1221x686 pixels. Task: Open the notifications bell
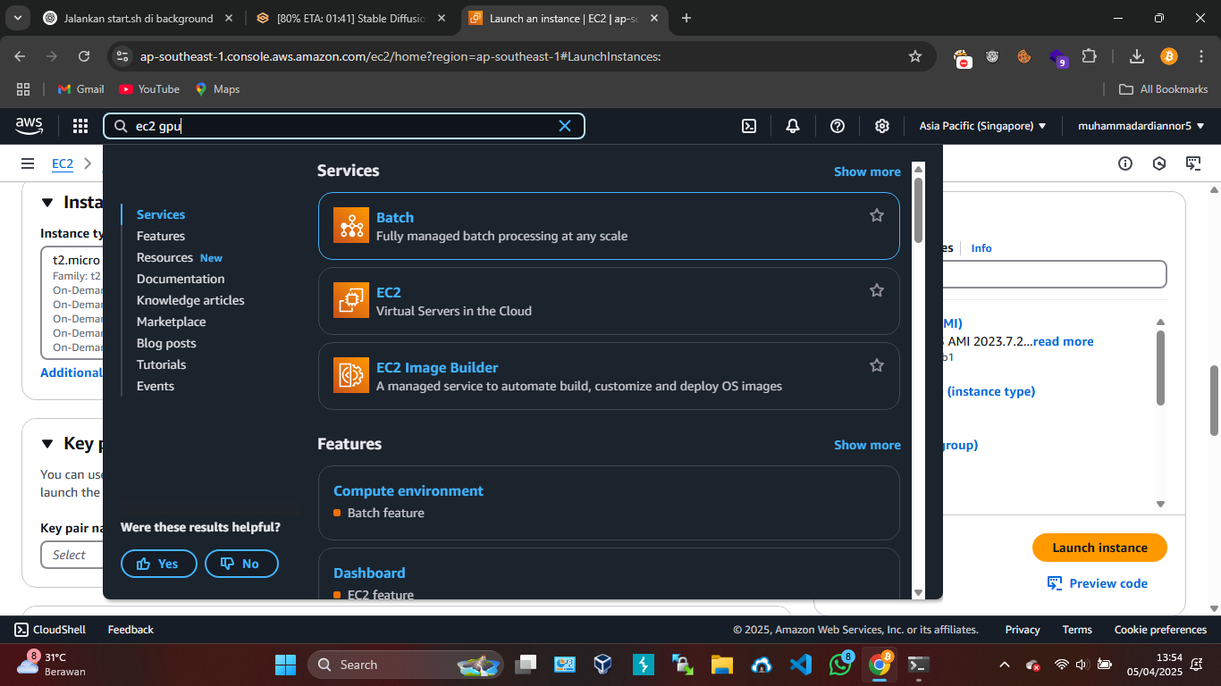(793, 126)
